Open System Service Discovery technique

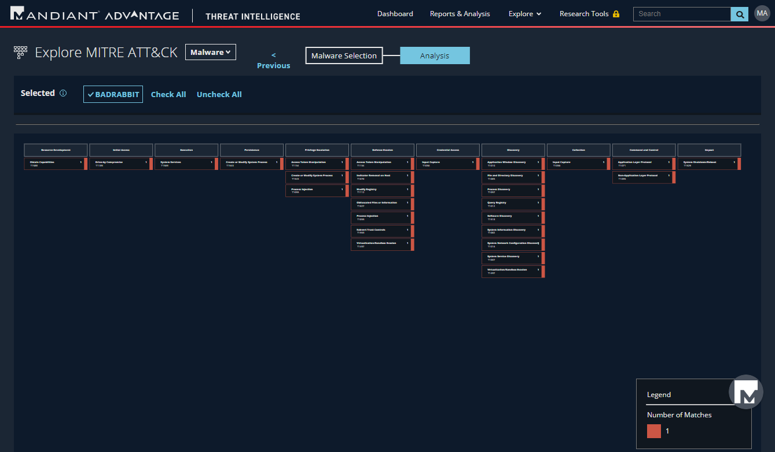[x=513, y=258]
